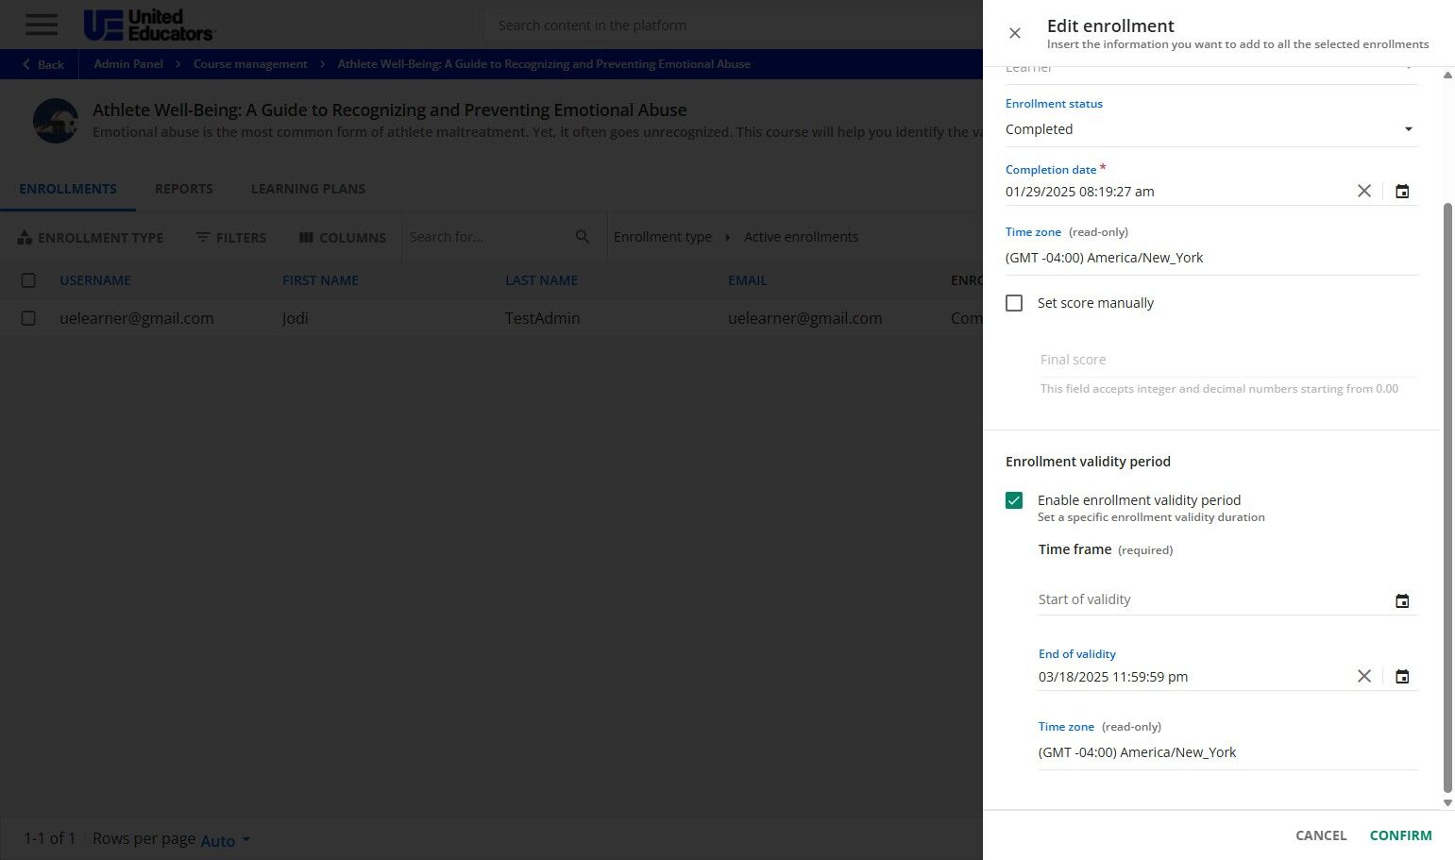Cancel editing the enrollment

tap(1321, 835)
